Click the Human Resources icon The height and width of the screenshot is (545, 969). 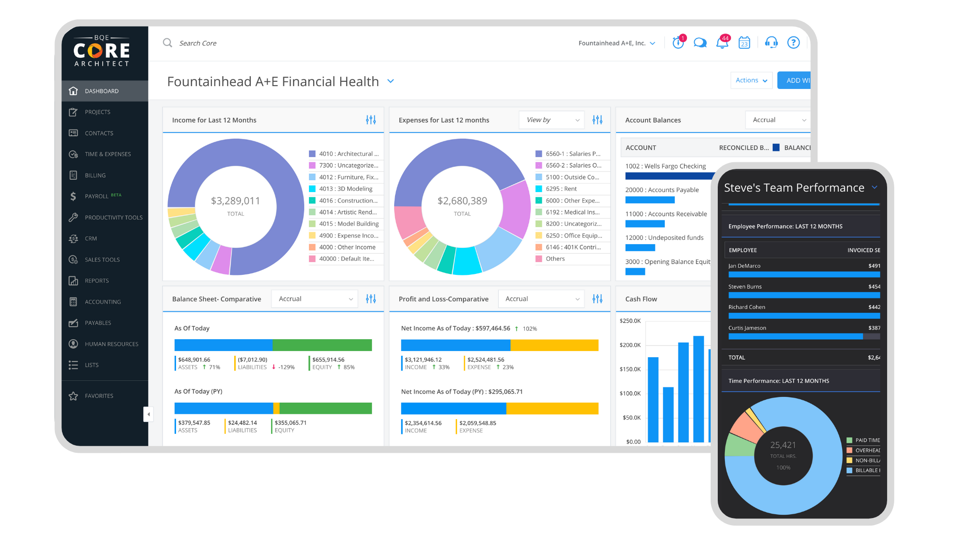pyautogui.click(x=74, y=343)
